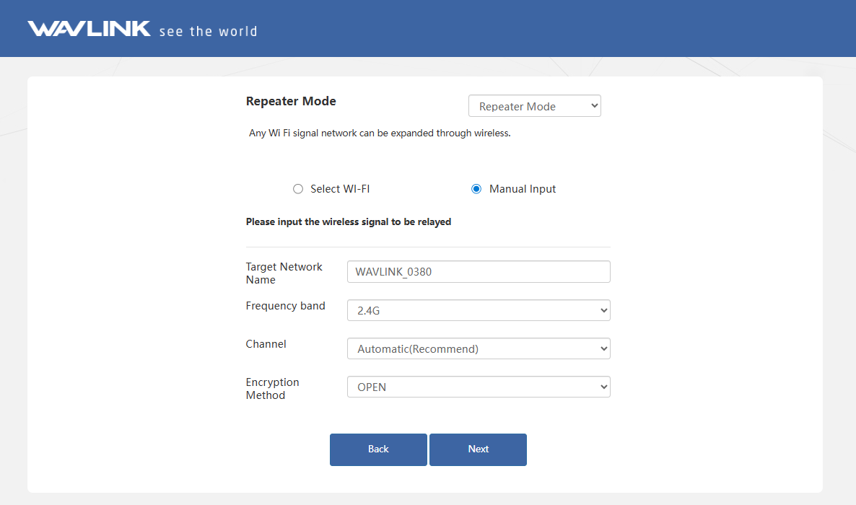This screenshot has height=505, width=856.
Task: Click the 'Channel' field label
Action: click(x=266, y=344)
